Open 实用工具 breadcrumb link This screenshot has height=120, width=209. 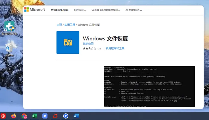coord(70,25)
